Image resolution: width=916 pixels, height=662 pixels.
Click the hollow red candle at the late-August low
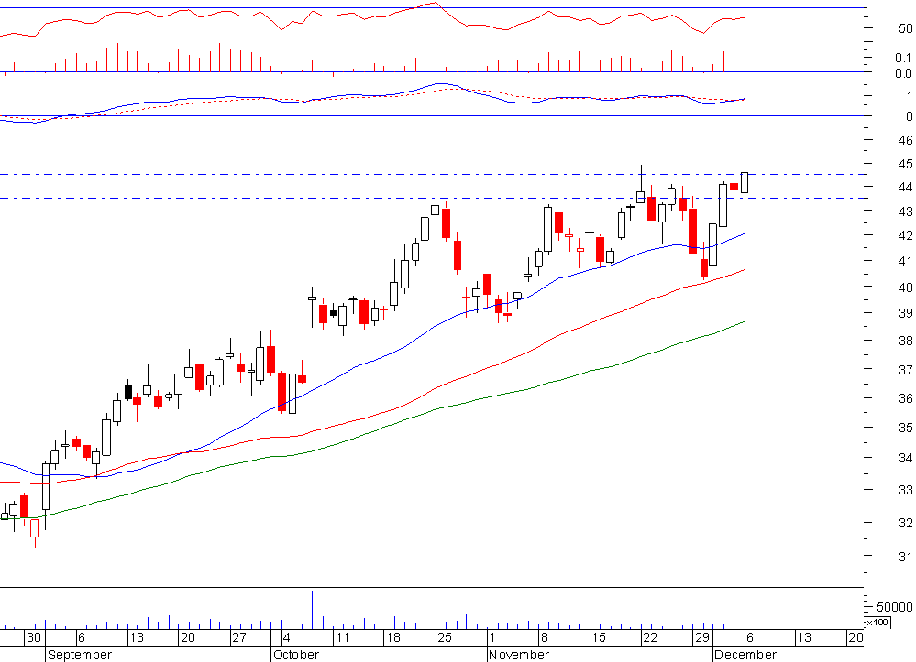click(x=35, y=528)
